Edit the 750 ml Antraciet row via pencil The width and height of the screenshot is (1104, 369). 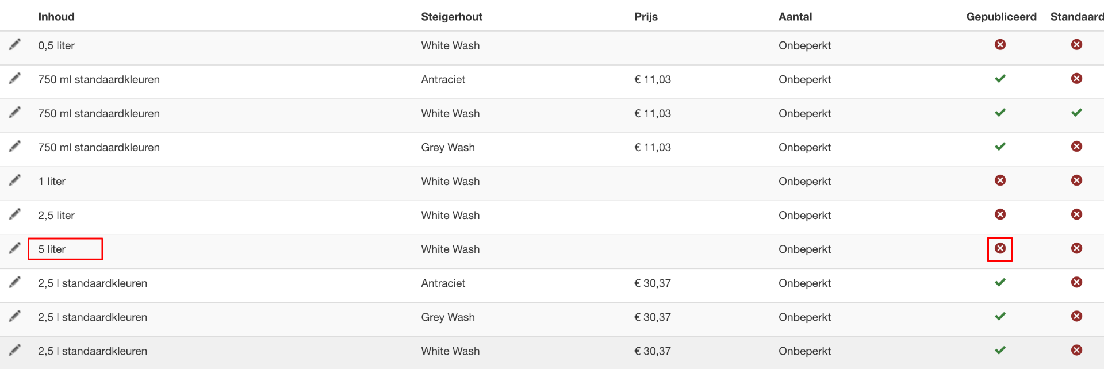point(15,78)
